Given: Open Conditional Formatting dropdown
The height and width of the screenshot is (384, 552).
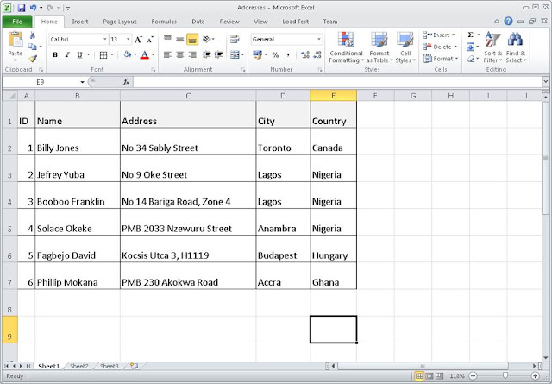Looking at the screenshot, I should pyautogui.click(x=346, y=47).
